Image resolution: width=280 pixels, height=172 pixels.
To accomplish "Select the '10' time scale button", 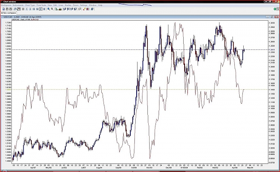I will click(x=34, y=9).
